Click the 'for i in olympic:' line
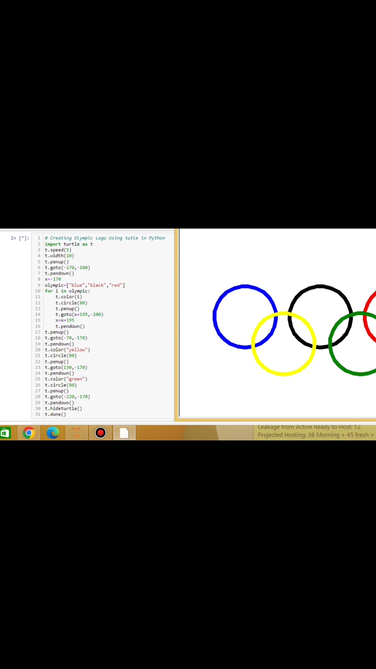Screen dimensions: 376x669 (x=67, y=291)
